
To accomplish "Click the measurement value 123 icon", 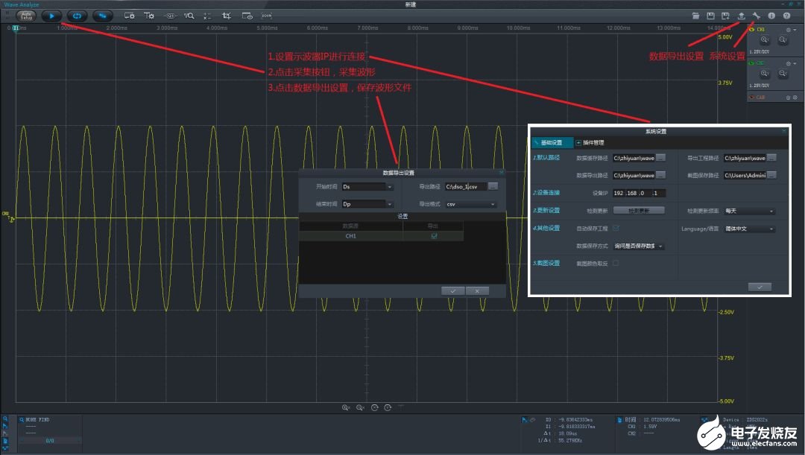I will [x=170, y=16].
